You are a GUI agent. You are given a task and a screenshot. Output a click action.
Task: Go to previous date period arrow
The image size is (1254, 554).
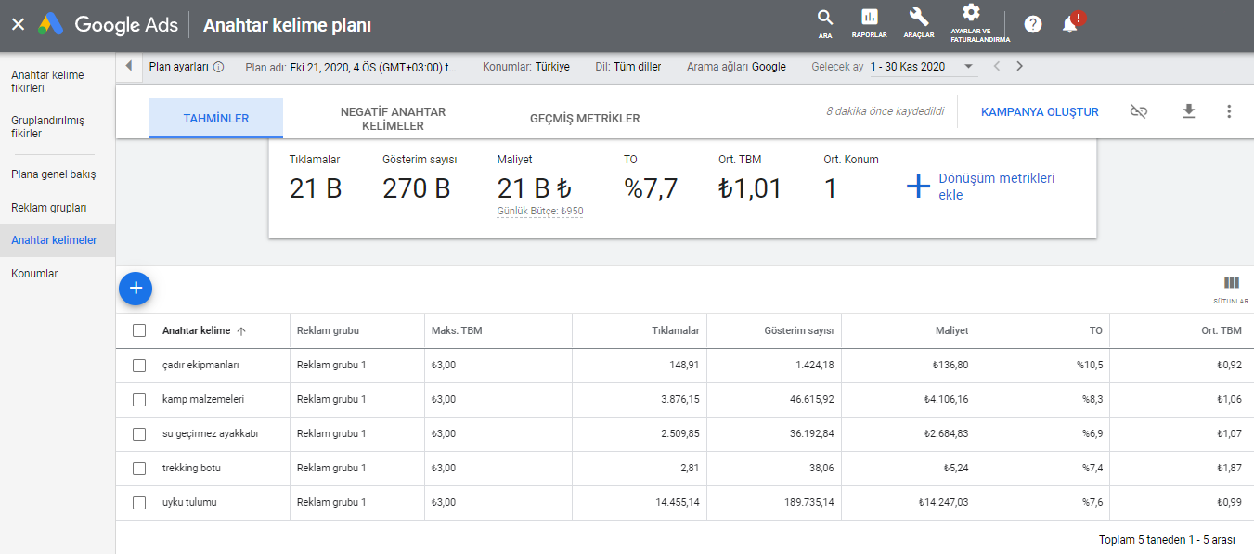(997, 67)
